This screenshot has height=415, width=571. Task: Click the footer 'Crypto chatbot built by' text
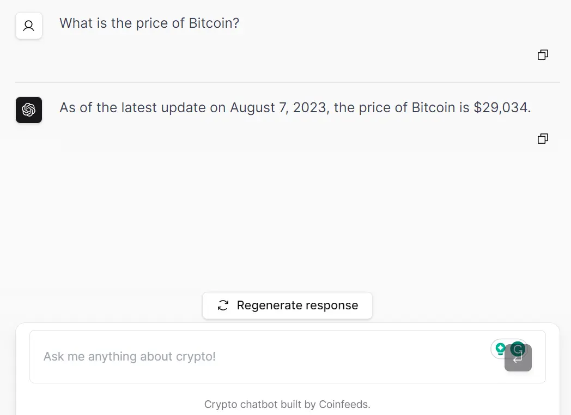coord(256,404)
